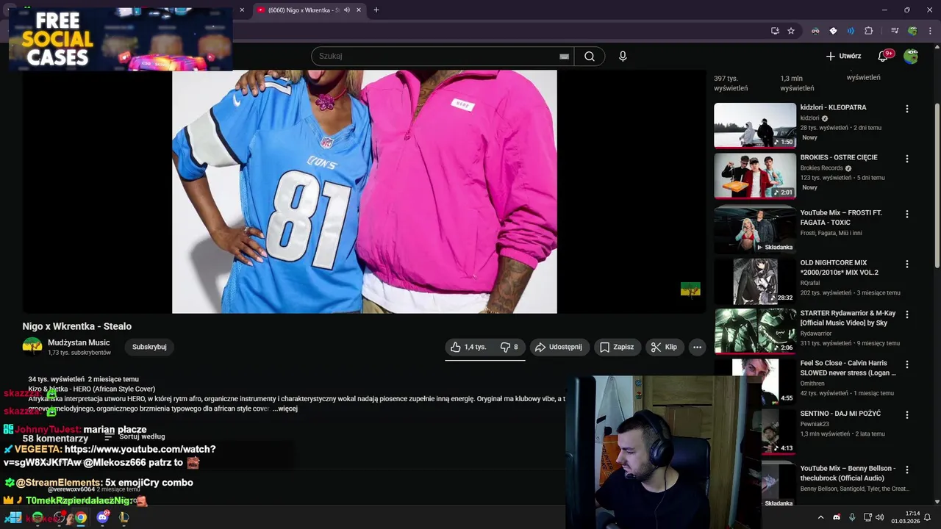Open League of Legends from the taskbar

coord(124,517)
